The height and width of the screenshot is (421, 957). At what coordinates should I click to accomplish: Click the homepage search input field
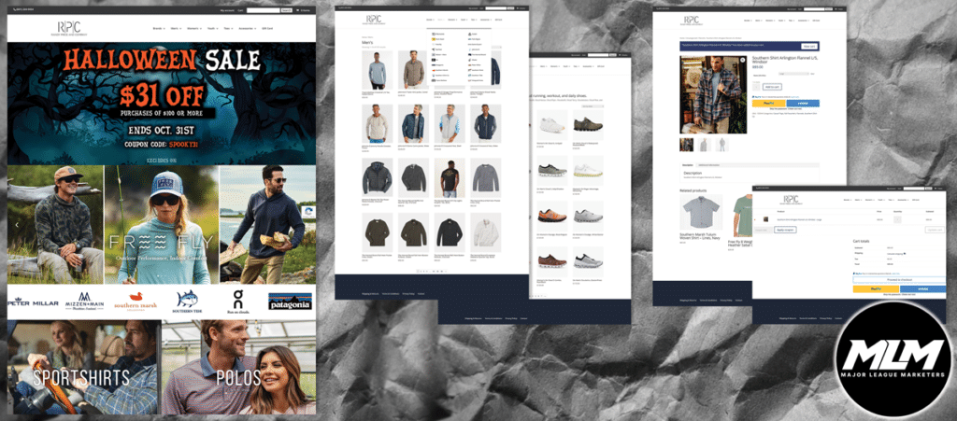[263, 10]
